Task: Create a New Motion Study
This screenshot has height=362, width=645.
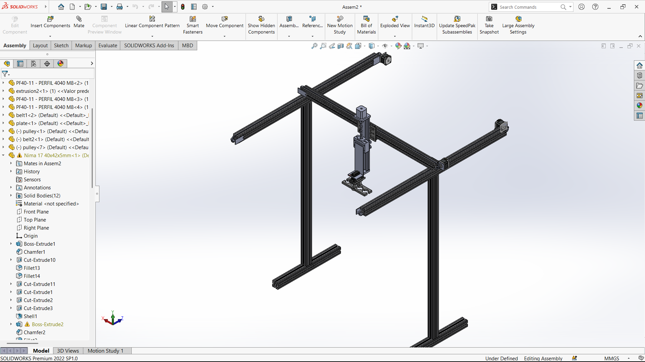Action: [x=340, y=25]
